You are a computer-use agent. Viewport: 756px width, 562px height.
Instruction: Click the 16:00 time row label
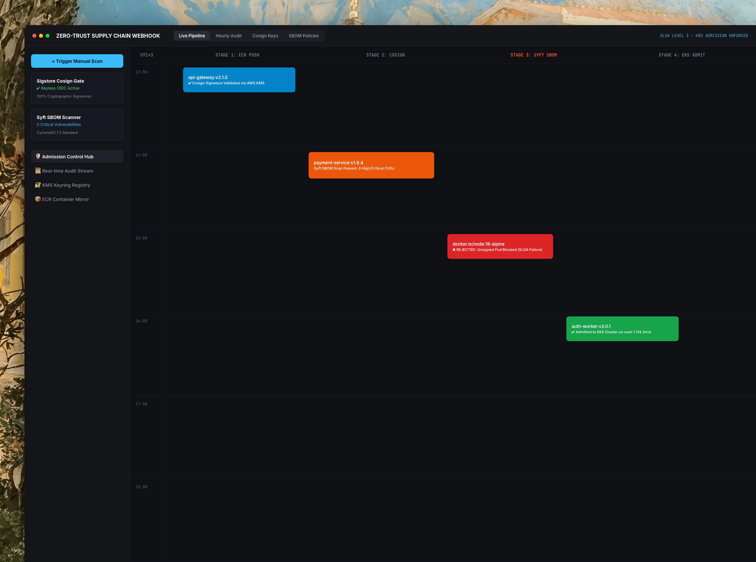tap(141, 321)
